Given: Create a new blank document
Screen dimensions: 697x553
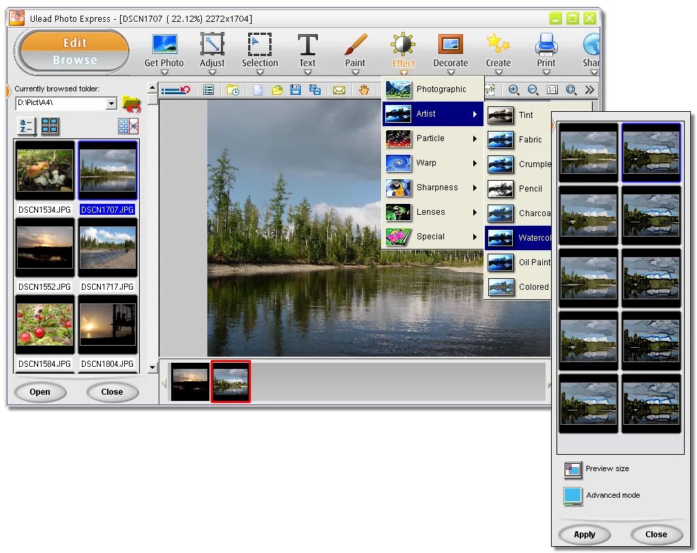Looking at the screenshot, I should pos(258,90).
